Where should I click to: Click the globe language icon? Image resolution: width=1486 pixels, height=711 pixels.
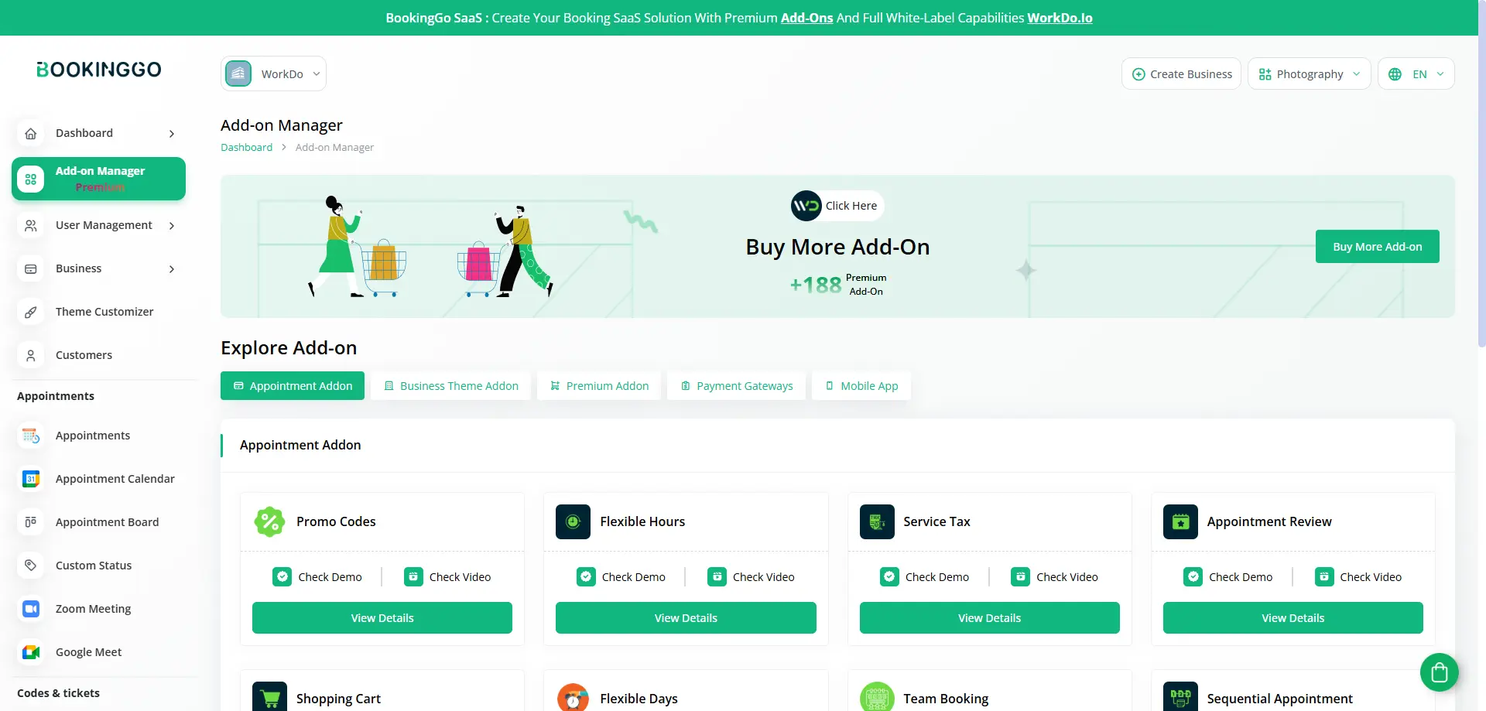[x=1395, y=74]
